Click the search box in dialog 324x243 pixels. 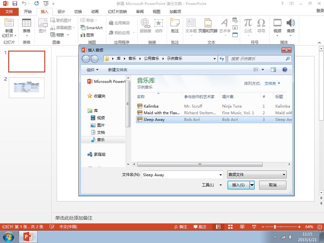pos(259,59)
